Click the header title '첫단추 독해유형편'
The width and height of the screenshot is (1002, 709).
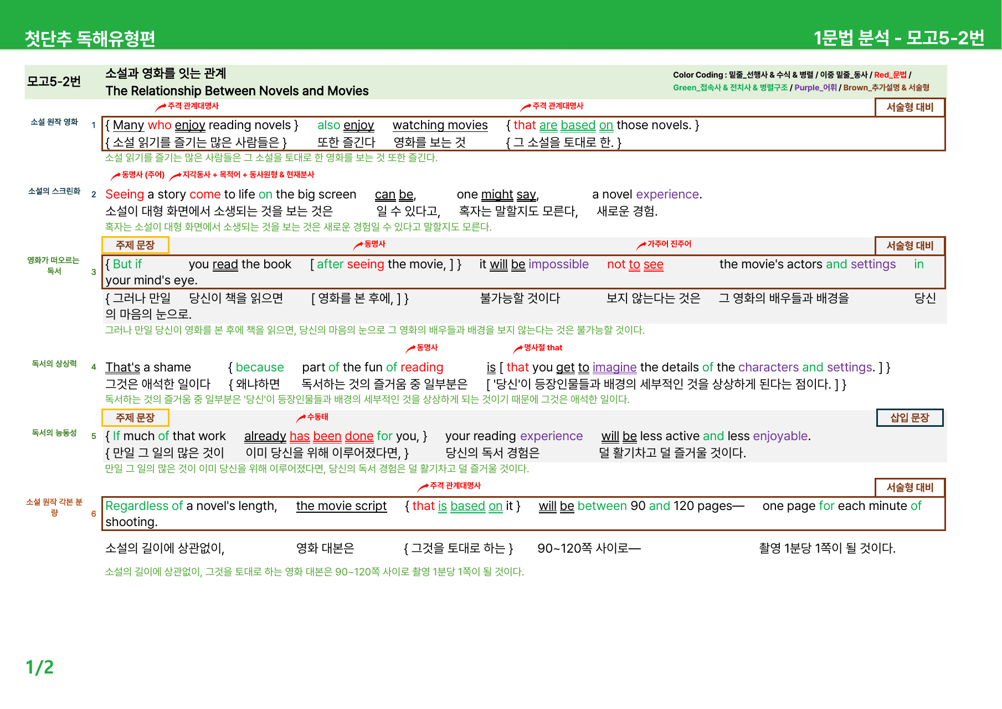coord(90,38)
